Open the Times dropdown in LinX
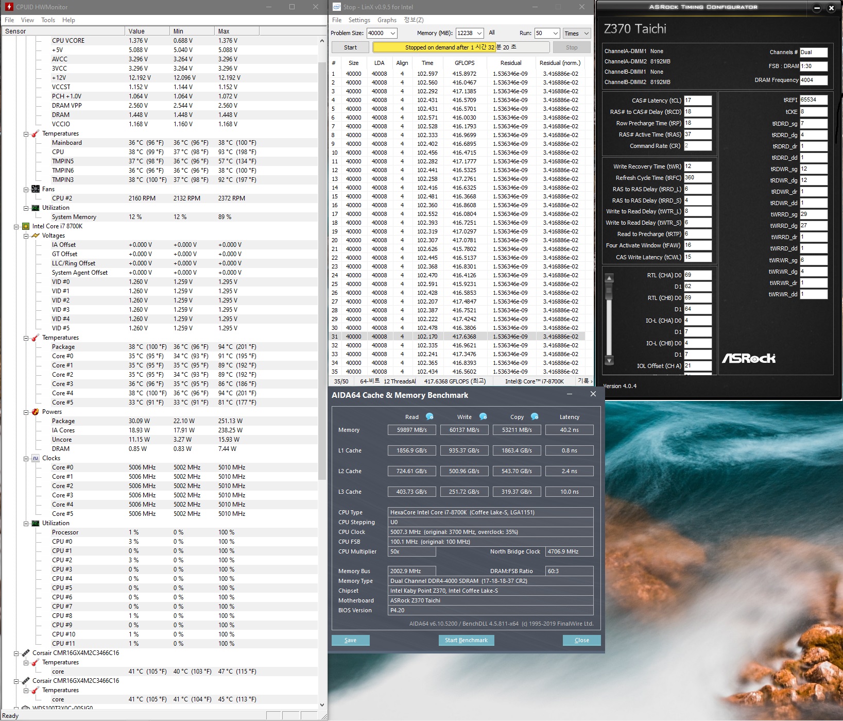The image size is (843, 721). pyautogui.click(x=576, y=33)
